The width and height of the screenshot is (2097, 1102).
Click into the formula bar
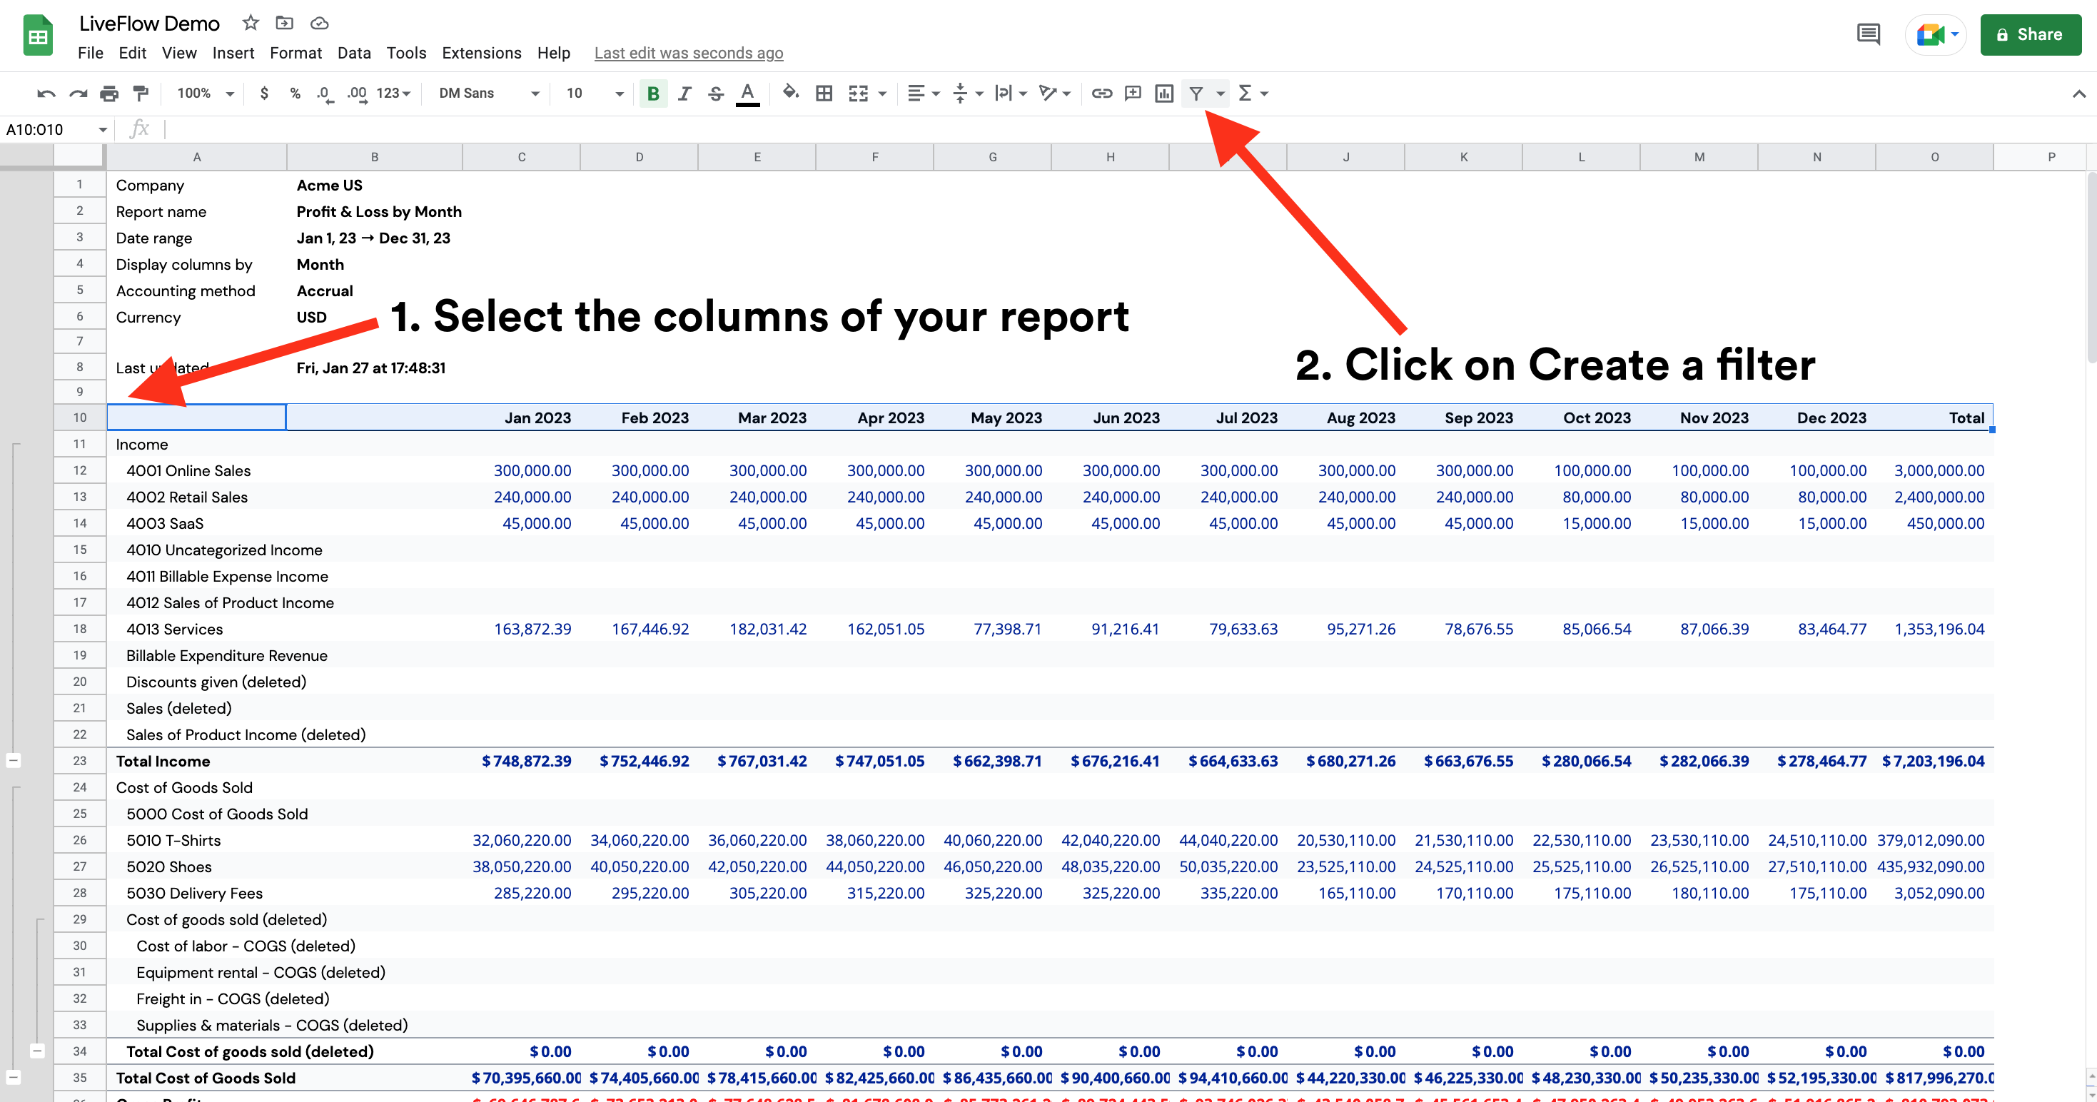(x=1128, y=128)
